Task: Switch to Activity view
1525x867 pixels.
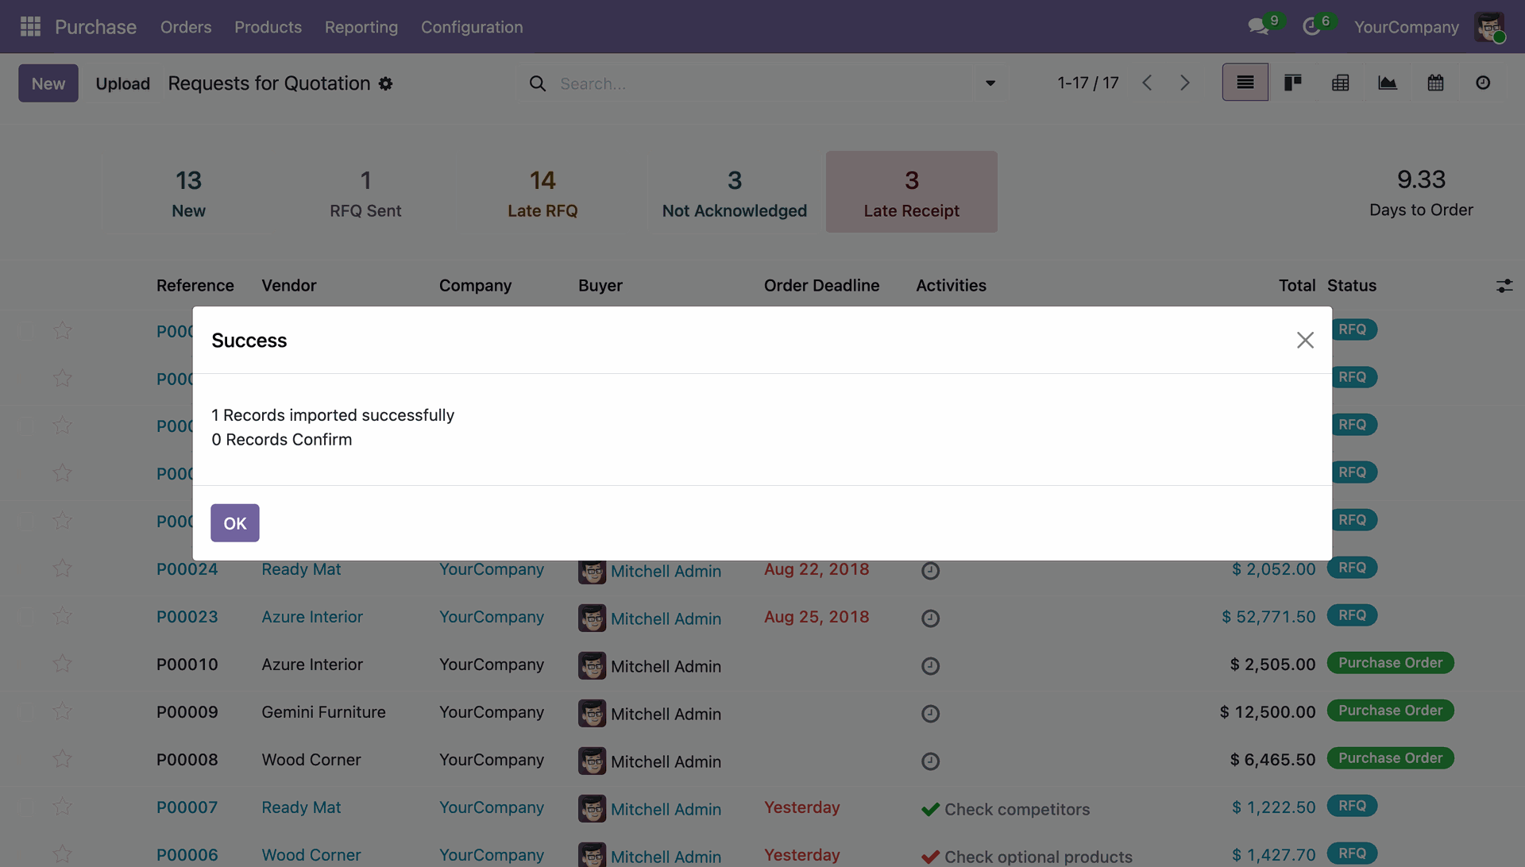Action: pyautogui.click(x=1483, y=83)
